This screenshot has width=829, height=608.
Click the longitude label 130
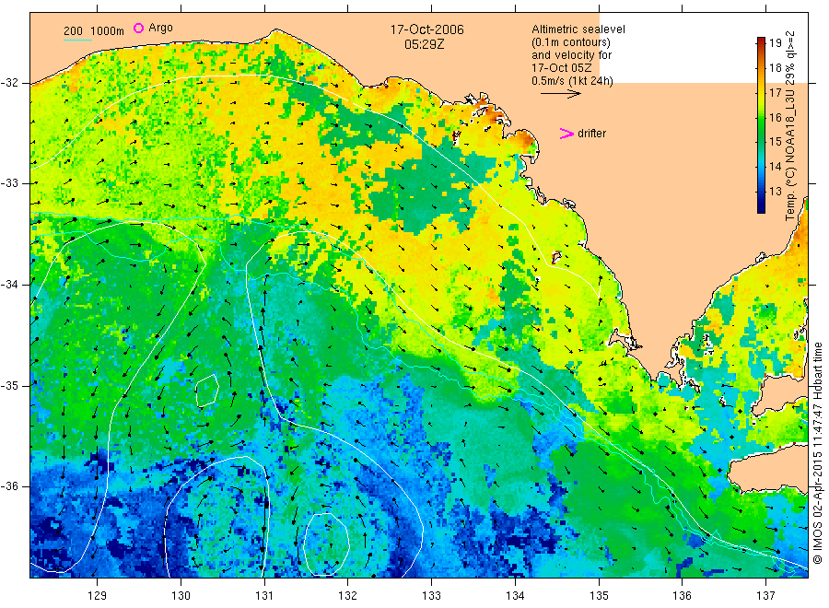[181, 596]
